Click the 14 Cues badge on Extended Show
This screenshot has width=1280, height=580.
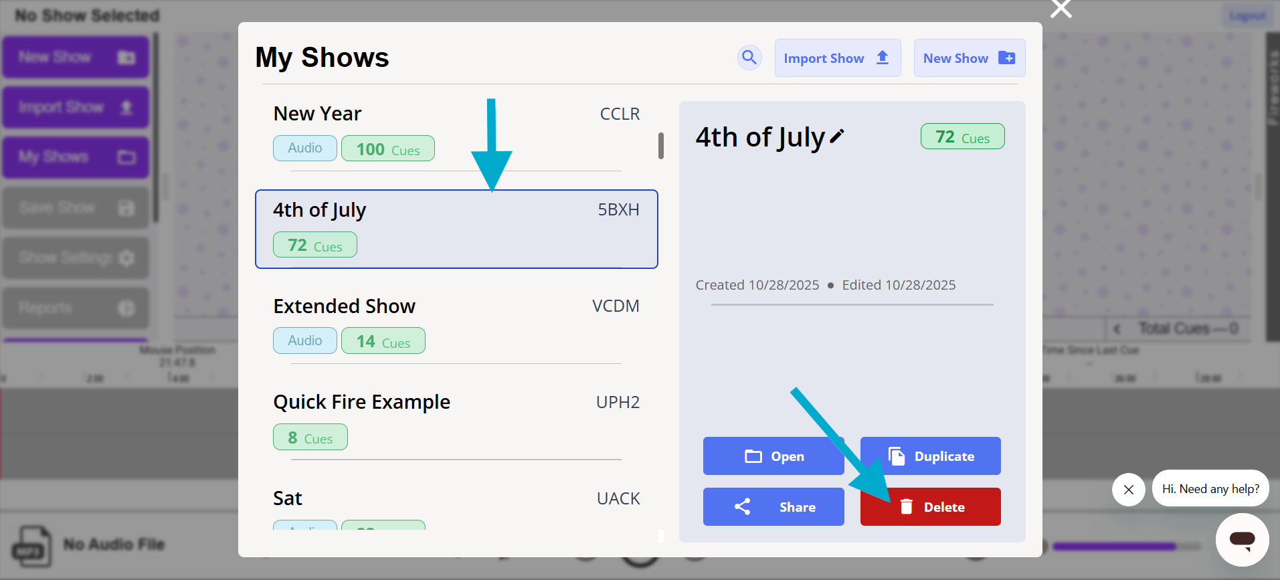coord(383,341)
